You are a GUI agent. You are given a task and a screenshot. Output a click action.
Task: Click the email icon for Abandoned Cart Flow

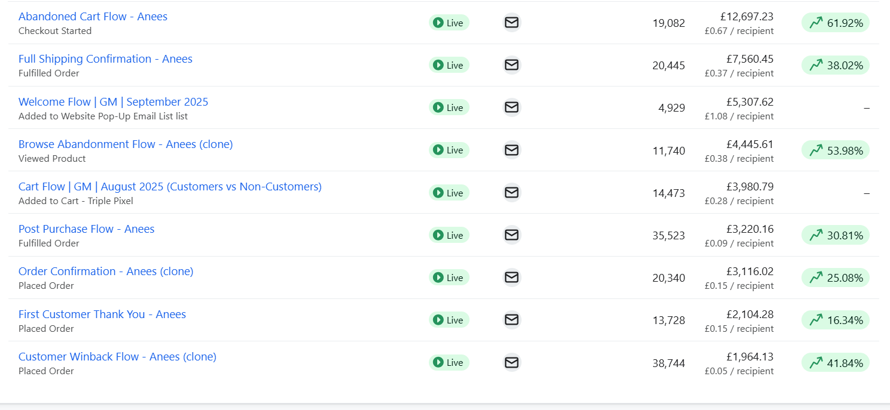(x=511, y=22)
